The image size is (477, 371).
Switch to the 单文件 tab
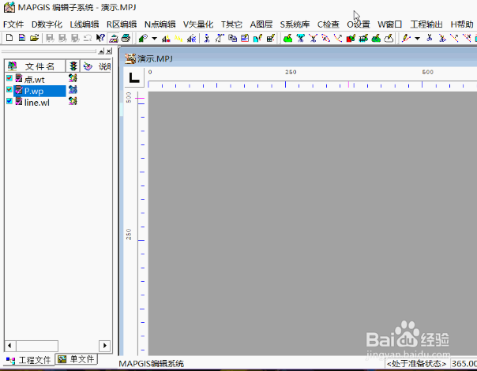point(77,359)
